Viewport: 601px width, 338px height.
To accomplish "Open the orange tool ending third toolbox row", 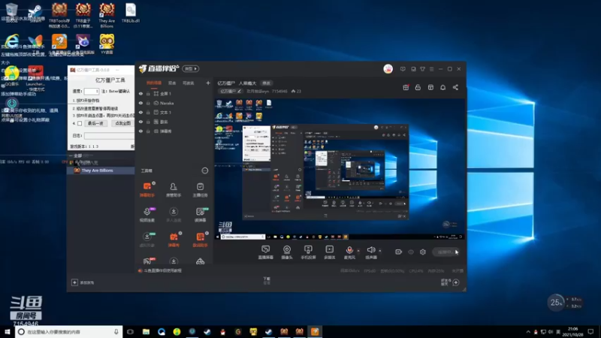I will click(200, 240).
